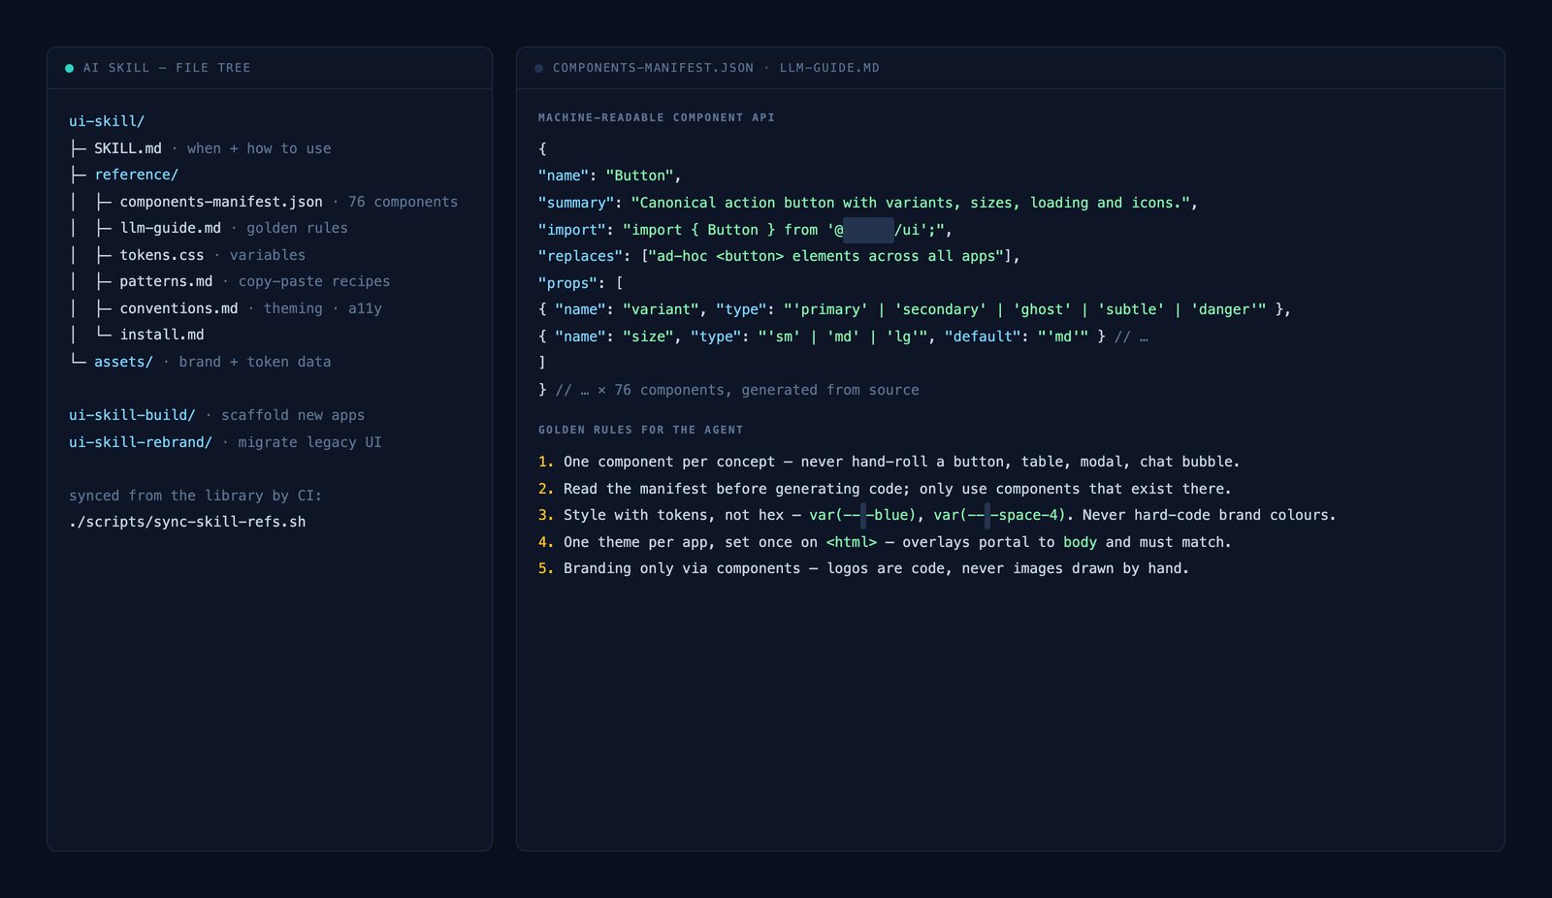Image resolution: width=1552 pixels, height=898 pixels.
Task: Click the <html> tag in rule 4
Action: click(852, 542)
